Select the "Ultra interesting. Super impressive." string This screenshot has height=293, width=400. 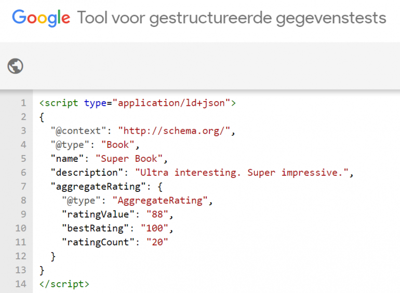pyautogui.click(x=242, y=173)
